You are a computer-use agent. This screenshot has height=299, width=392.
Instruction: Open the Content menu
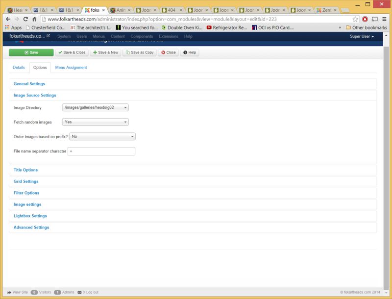pyautogui.click(x=118, y=36)
